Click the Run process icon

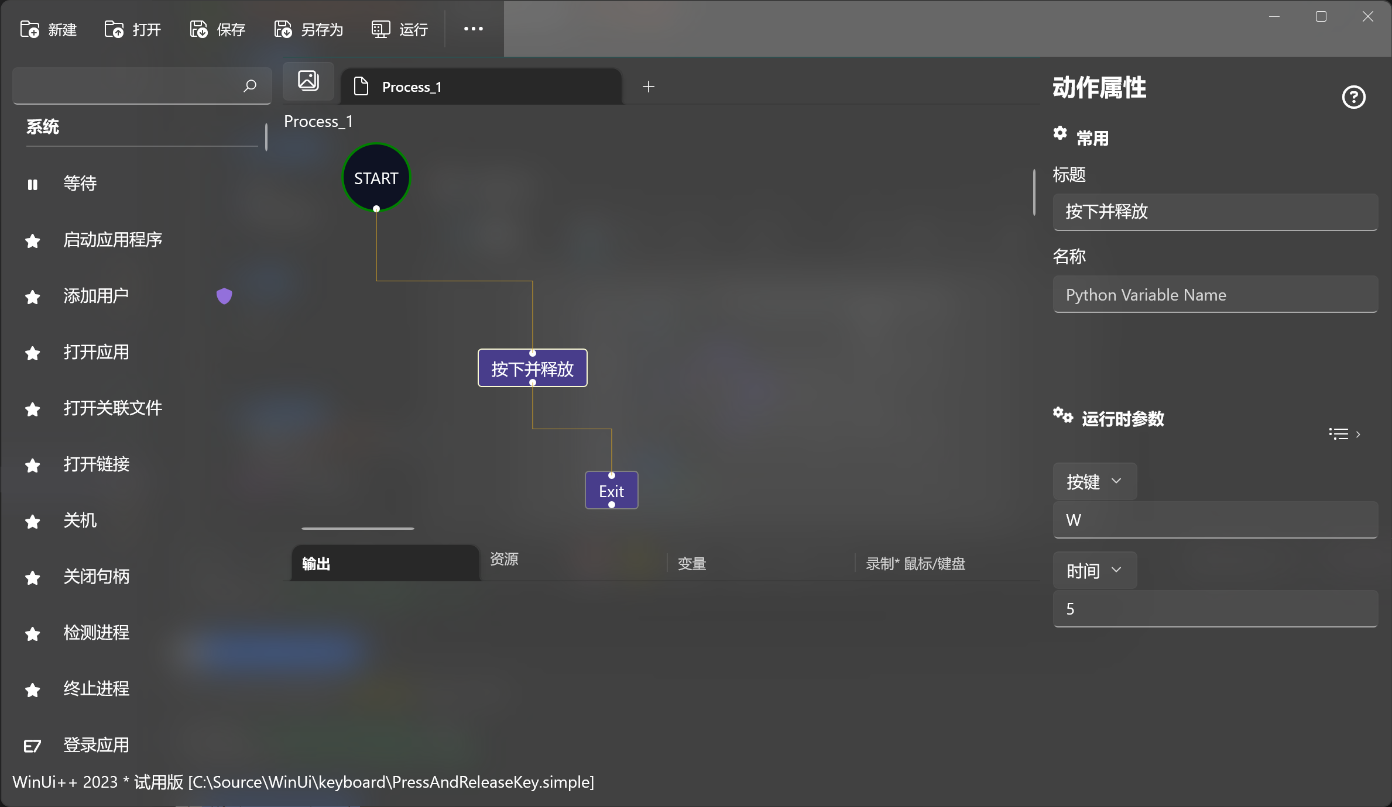pos(380,29)
